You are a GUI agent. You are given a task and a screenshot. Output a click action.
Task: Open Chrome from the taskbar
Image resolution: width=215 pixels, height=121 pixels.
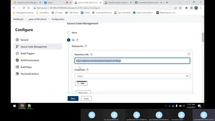point(22,106)
